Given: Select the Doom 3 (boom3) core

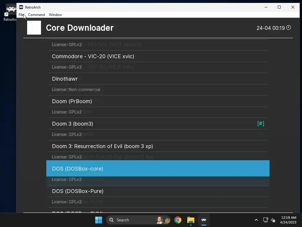Looking at the screenshot, I should point(158,124).
